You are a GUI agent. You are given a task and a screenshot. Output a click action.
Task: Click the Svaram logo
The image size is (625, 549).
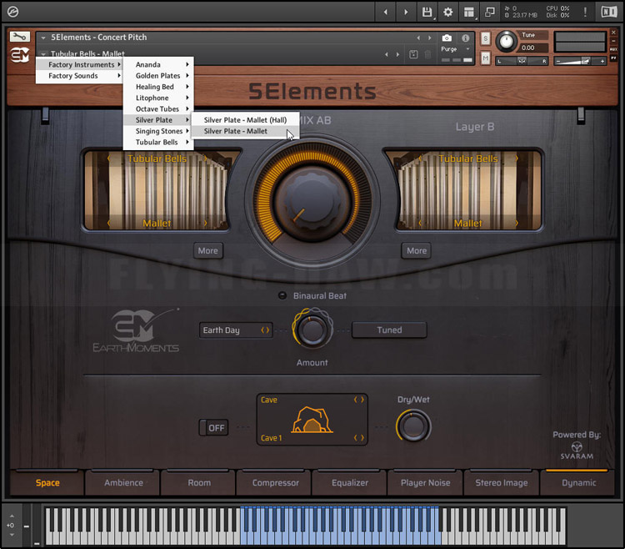click(x=577, y=451)
